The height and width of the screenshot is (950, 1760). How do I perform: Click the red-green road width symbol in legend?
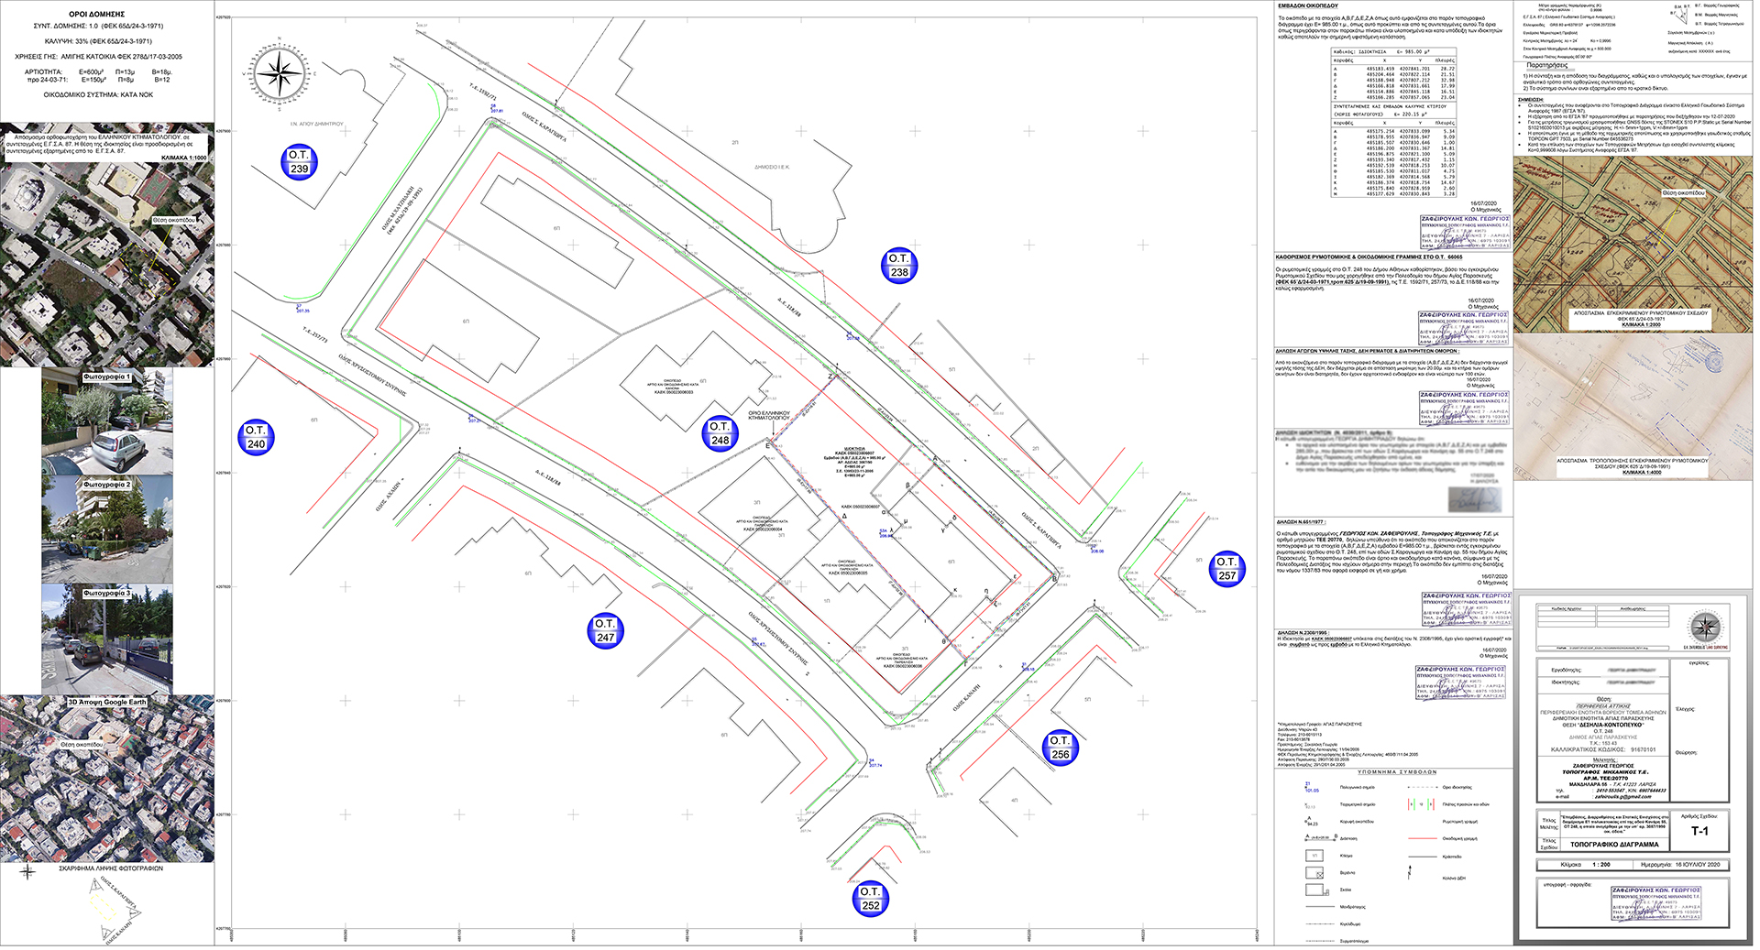[x=1421, y=804]
